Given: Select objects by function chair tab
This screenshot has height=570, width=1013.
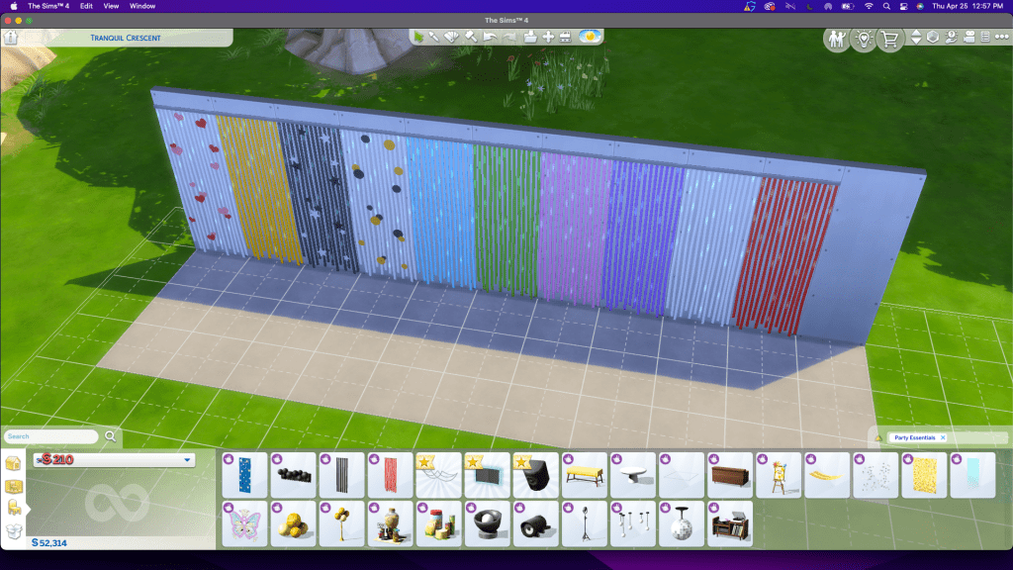Looking at the screenshot, I should pyautogui.click(x=15, y=509).
